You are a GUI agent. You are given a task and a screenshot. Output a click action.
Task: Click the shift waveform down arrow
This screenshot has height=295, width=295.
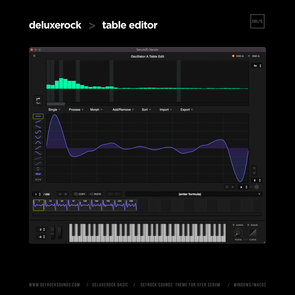[x=254, y=173]
